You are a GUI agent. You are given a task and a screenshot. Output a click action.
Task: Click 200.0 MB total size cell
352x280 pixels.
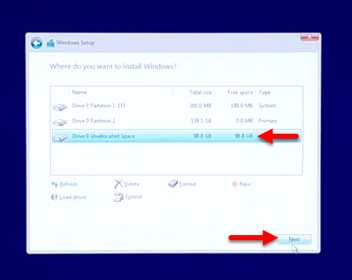[x=200, y=105]
